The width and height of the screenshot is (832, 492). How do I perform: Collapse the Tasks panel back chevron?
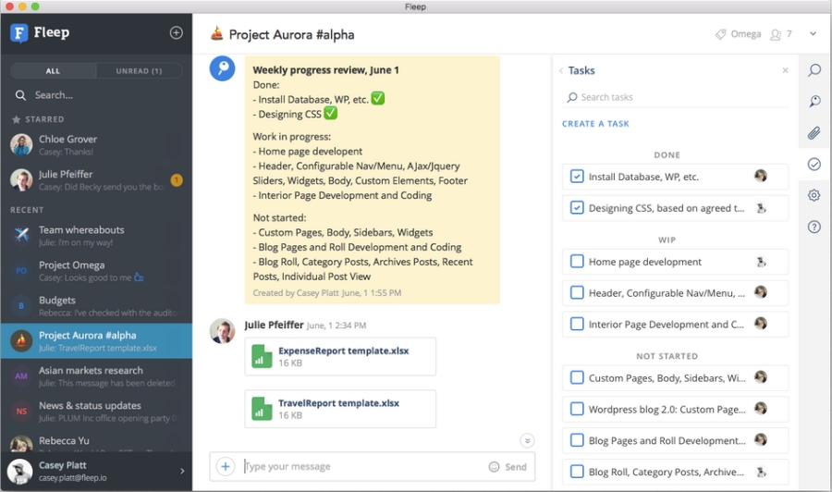pyautogui.click(x=560, y=71)
